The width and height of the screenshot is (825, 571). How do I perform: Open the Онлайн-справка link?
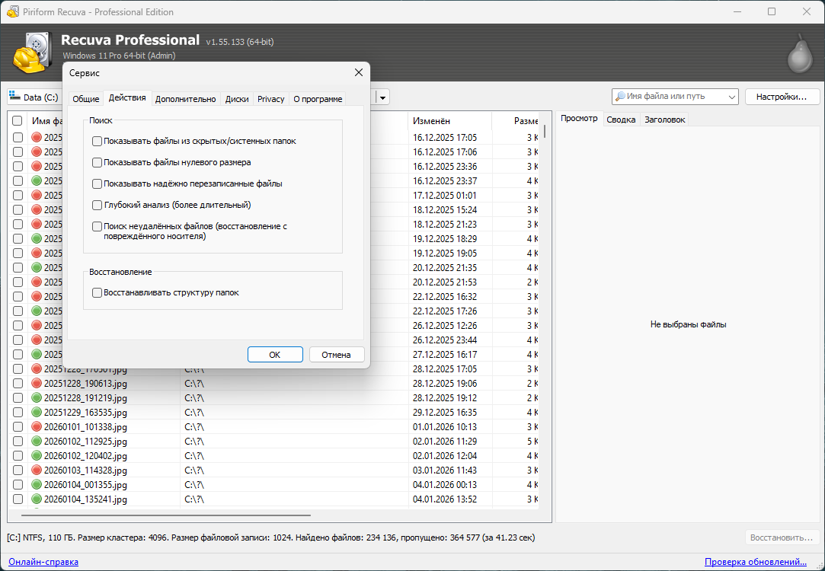pos(43,562)
